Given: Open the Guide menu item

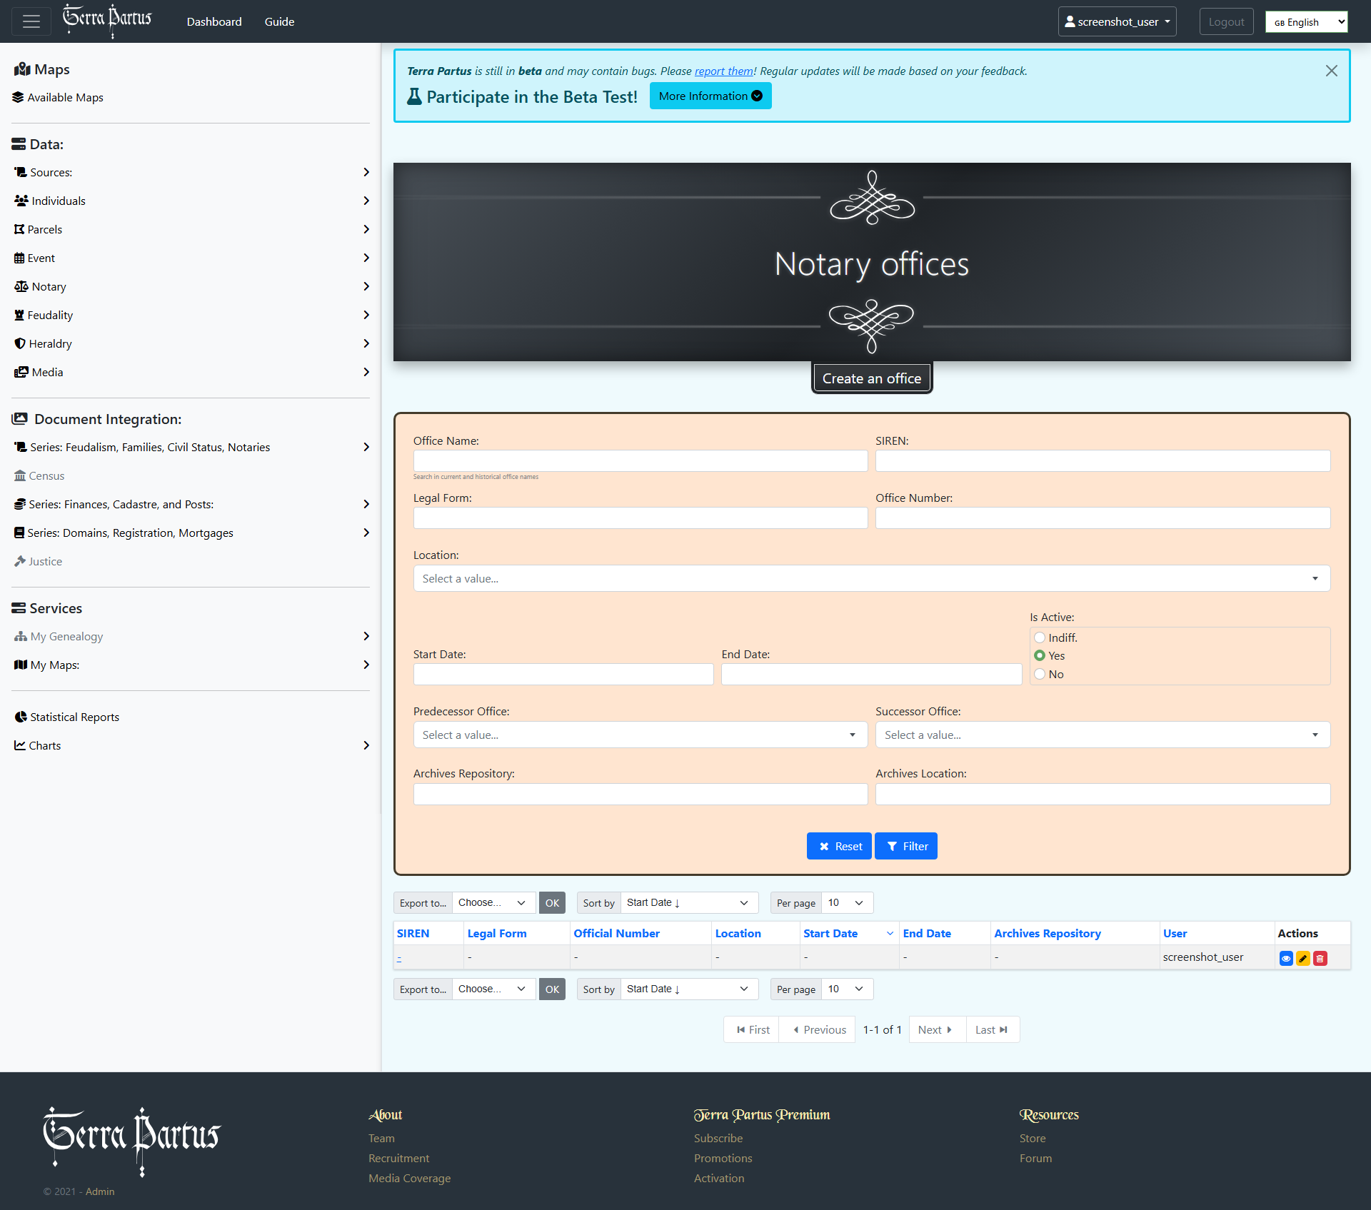Looking at the screenshot, I should 279,21.
